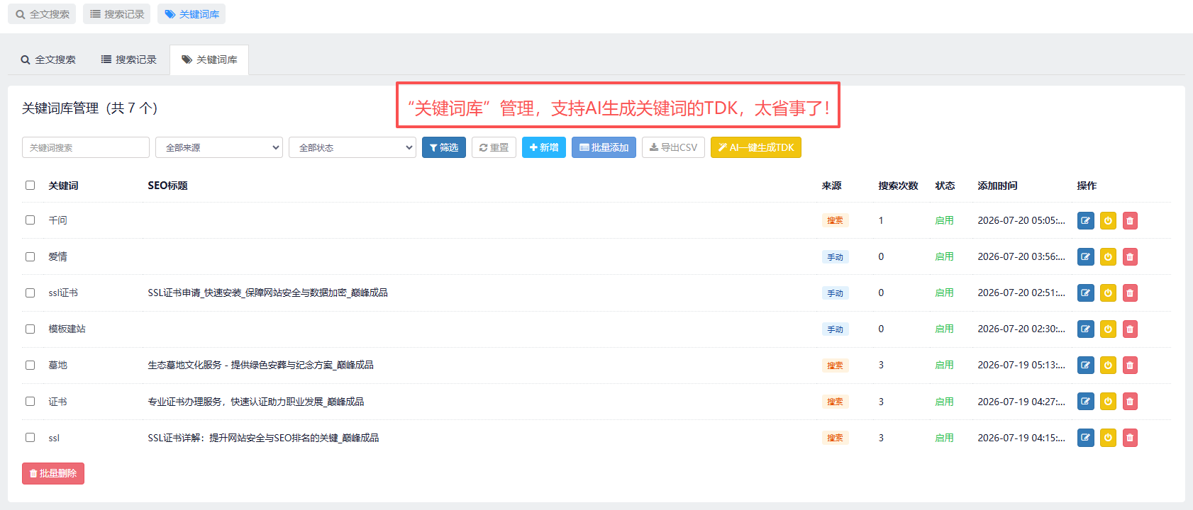
Task: Open the 全部来源 dropdown
Action: (219, 147)
